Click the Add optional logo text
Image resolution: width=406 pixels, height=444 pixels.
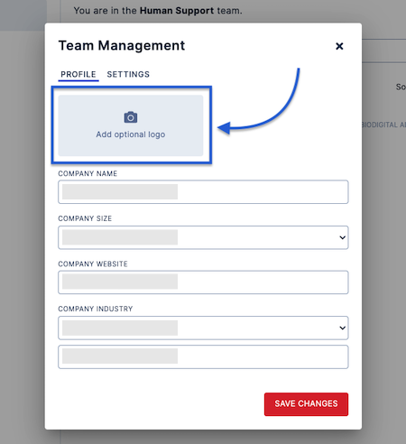pos(131,134)
